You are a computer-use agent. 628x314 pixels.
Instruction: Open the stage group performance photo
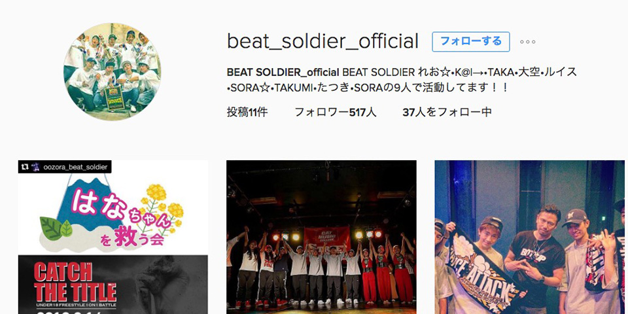point(321,237)
